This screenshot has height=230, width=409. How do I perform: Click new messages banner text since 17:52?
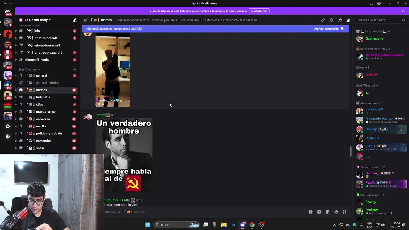[x=114, y=29]
